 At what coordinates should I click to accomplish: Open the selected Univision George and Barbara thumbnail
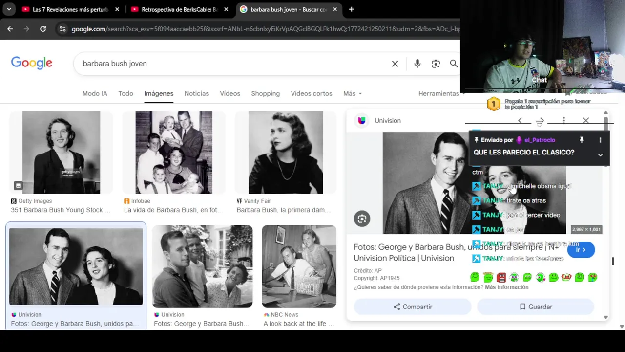76,266
